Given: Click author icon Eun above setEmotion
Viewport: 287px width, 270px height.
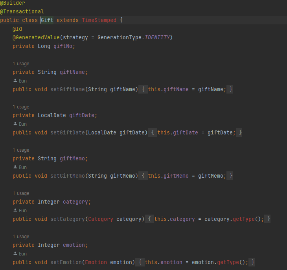Looking at the screenshot, I should tap(15, 253).
